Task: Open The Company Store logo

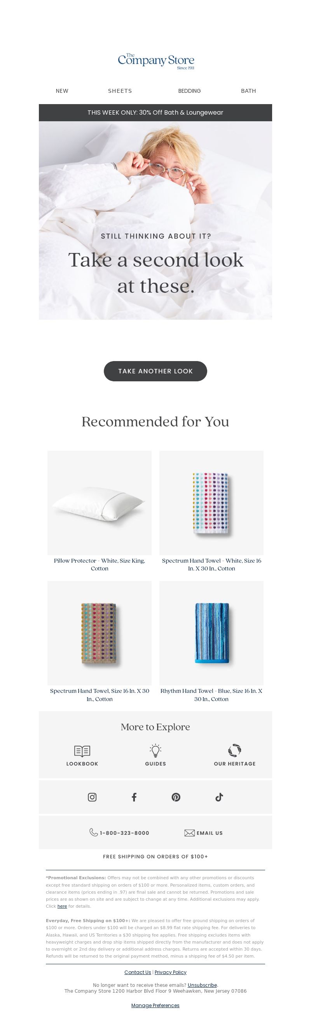Action: [156, 61]
